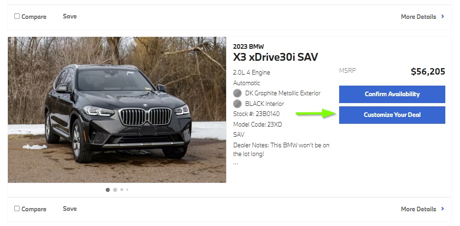The width and height of the screenshot is (460, 226).
Task: Confirm Availability of the X3 xDrive30i
Action: [x=392, y=94]
